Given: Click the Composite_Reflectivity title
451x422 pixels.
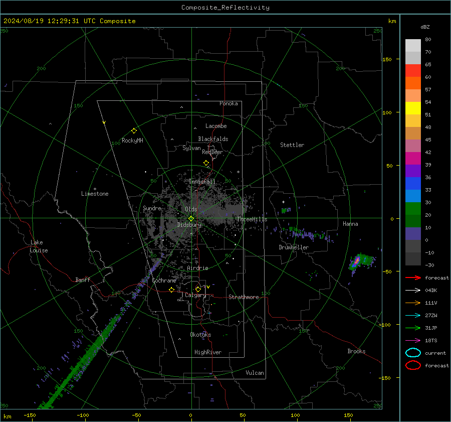Looking at the screenshot, I should click(x=225, y=8).
